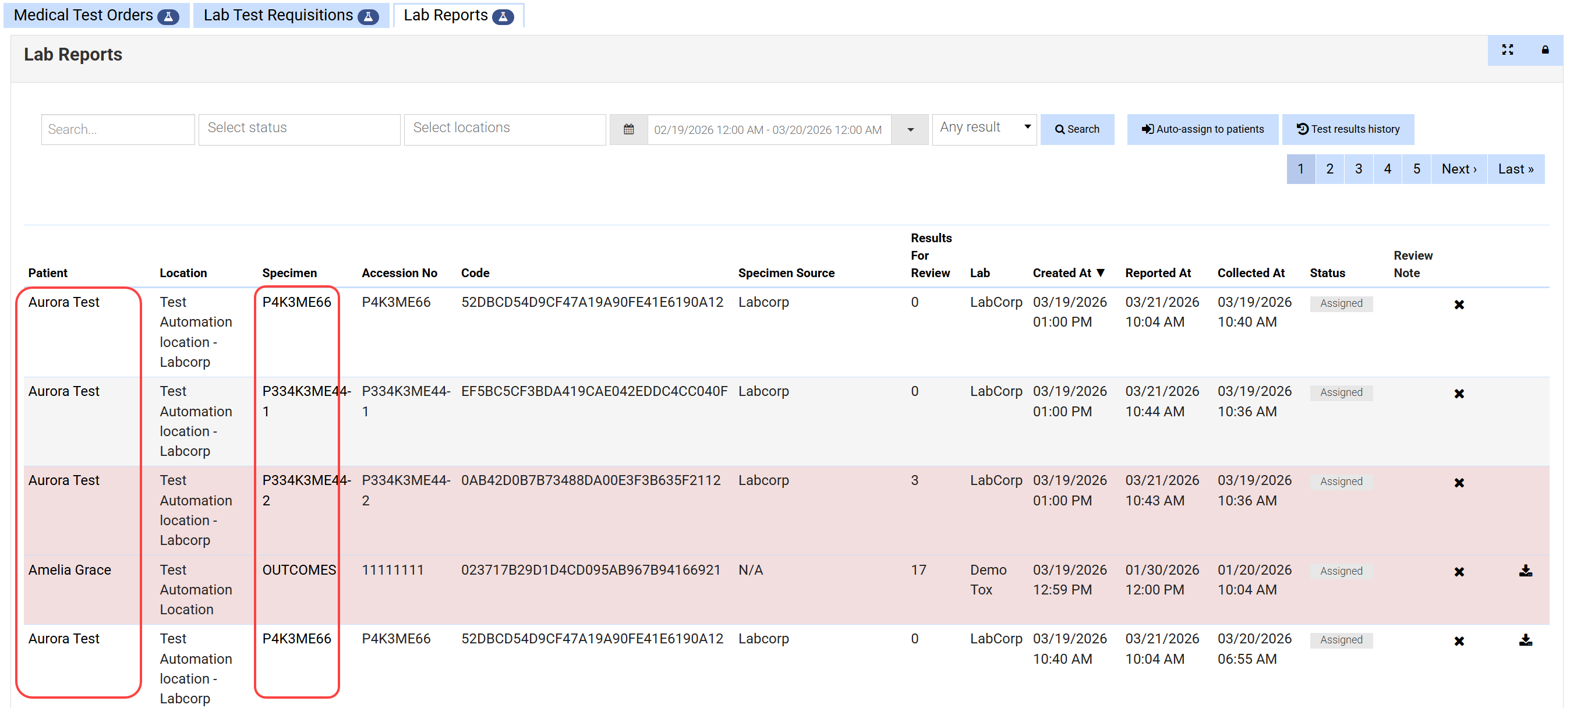The width and height of the screenshot is (1570, 708).
Task: Open the Select status dropdown
Action: pyautogui.click(x=299, y=129)
